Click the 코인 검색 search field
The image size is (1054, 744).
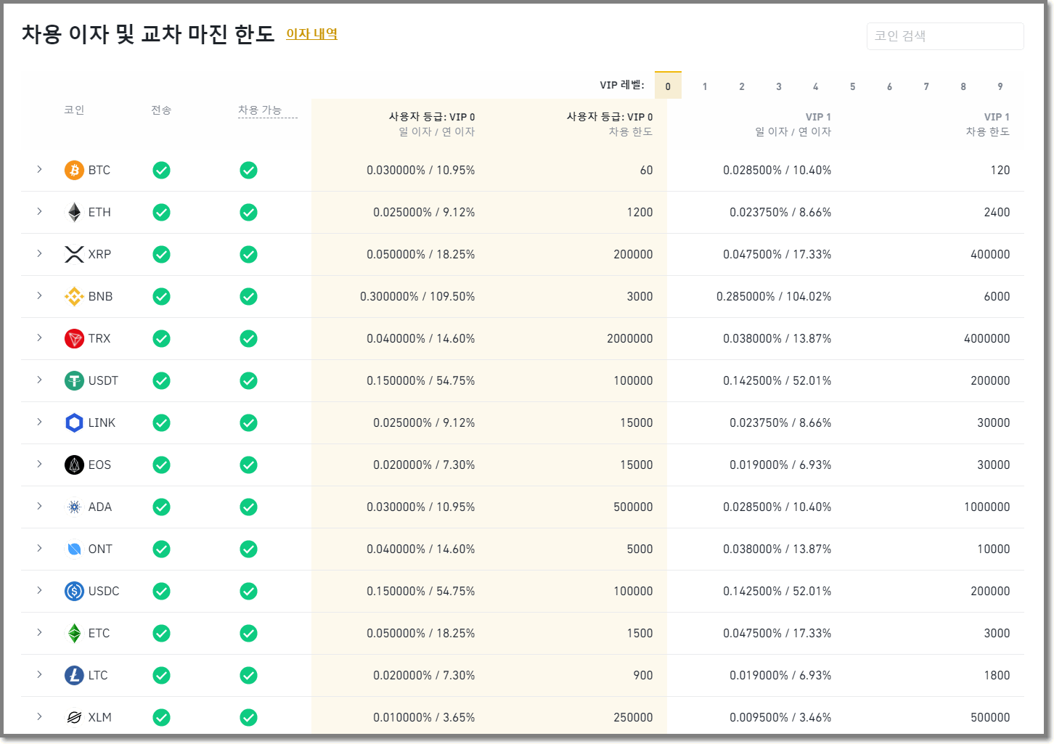point(944,36)
